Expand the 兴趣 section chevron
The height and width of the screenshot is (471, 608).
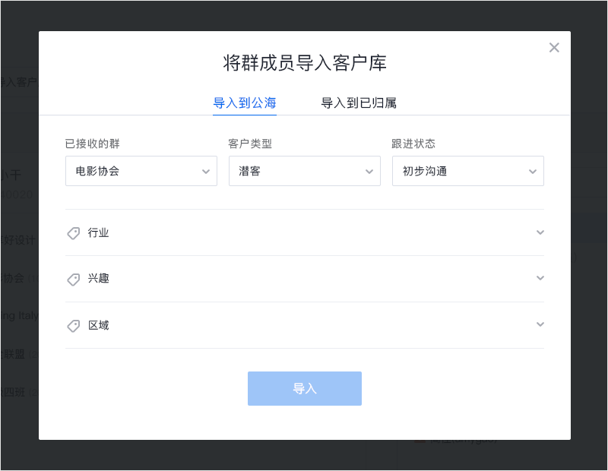click(x=540, y=278)
